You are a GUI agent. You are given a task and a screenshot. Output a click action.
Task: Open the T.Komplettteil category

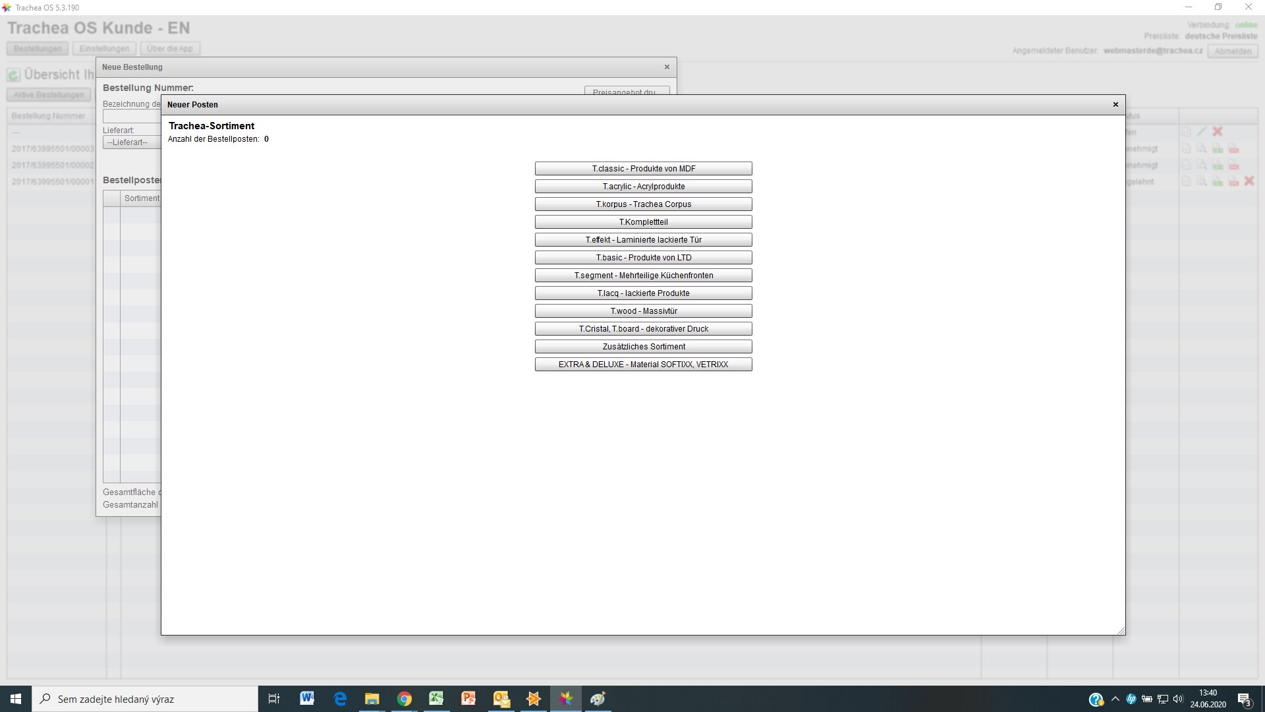[643, 222]
